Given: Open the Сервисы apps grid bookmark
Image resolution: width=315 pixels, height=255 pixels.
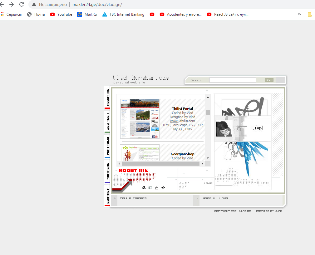Looking at the screenshot, I should [x=11, y=14].
